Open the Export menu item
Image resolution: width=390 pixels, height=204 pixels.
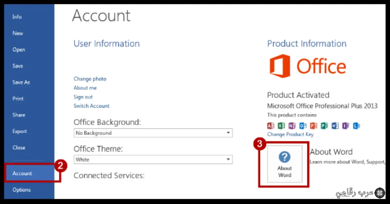[x=19, y=131]
